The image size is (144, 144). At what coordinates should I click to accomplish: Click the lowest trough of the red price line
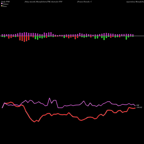[35, 122]
